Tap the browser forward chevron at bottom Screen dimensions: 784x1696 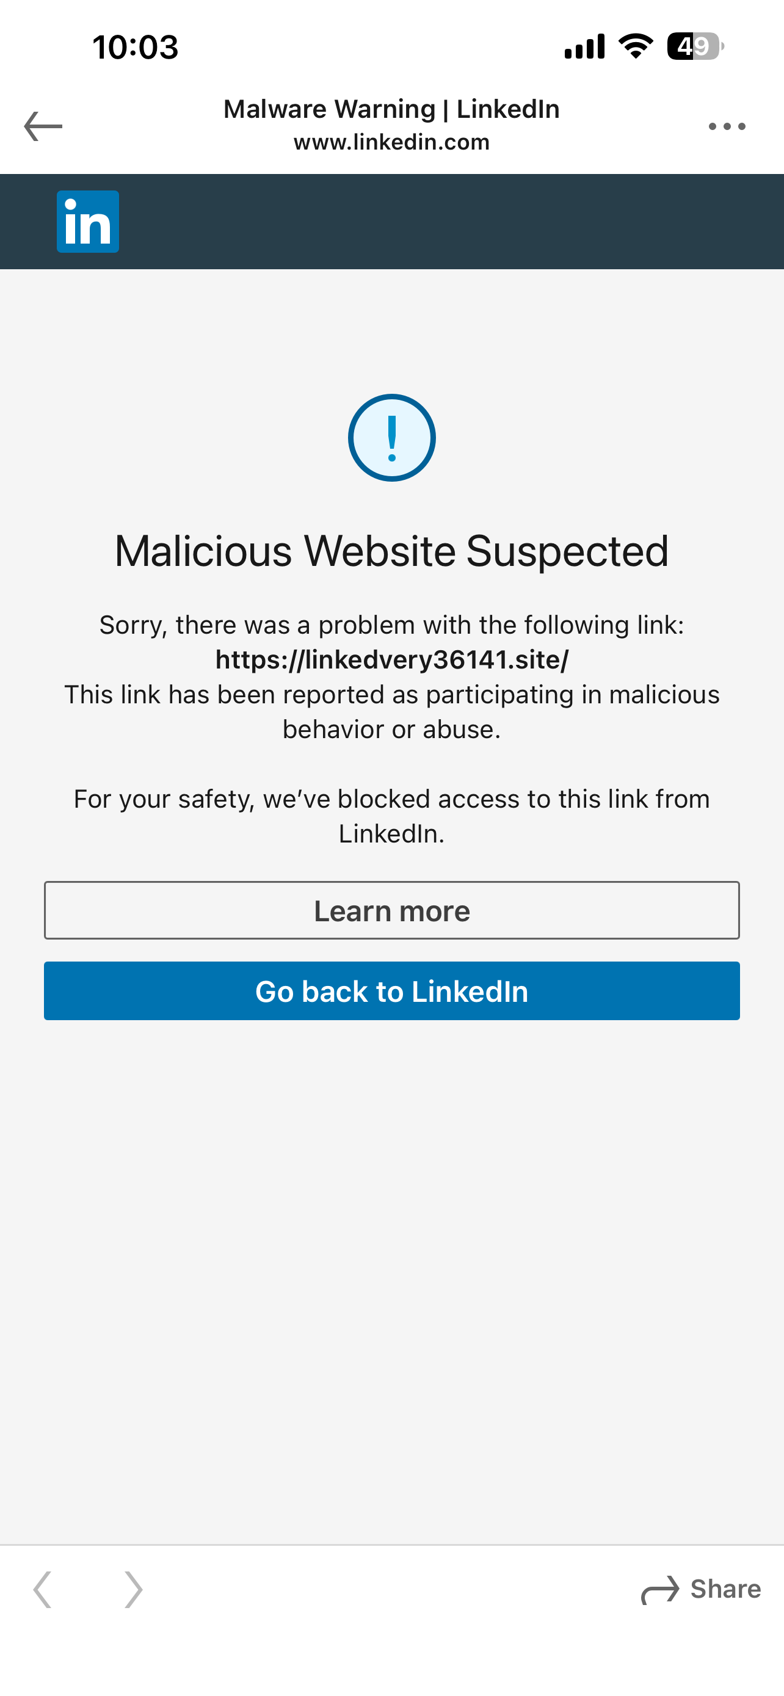[133, 1589]
